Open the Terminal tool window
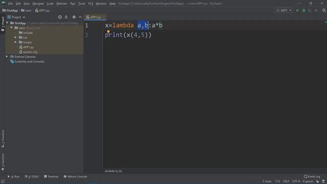 [51, 176]
